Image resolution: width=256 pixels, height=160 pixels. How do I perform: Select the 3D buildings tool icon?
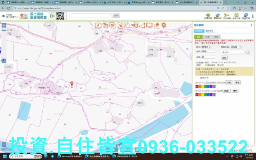click(x=105, y=25)
